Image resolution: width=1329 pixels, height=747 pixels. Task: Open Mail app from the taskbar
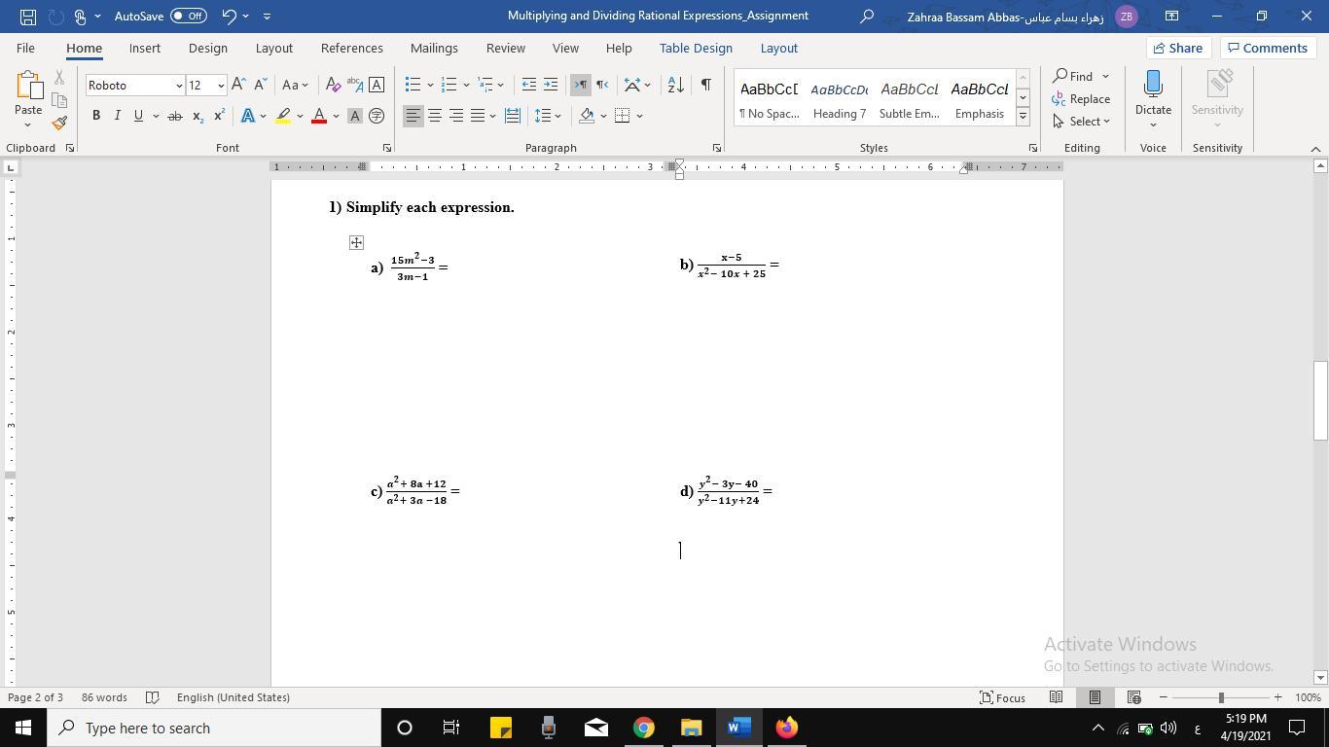pos(595,728)
